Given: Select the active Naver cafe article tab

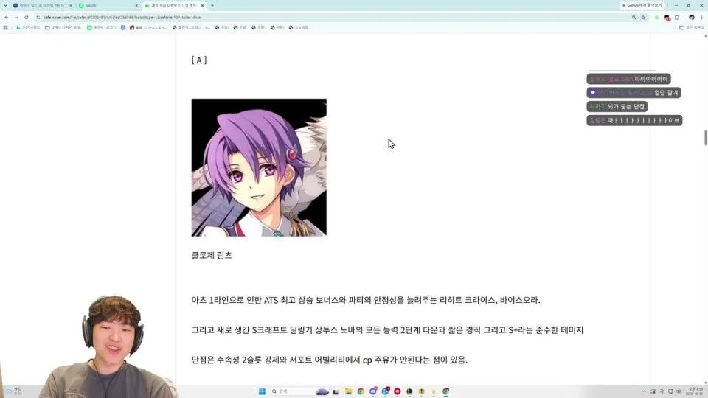Looking at the screenshot, I should (x=174, y=5).
